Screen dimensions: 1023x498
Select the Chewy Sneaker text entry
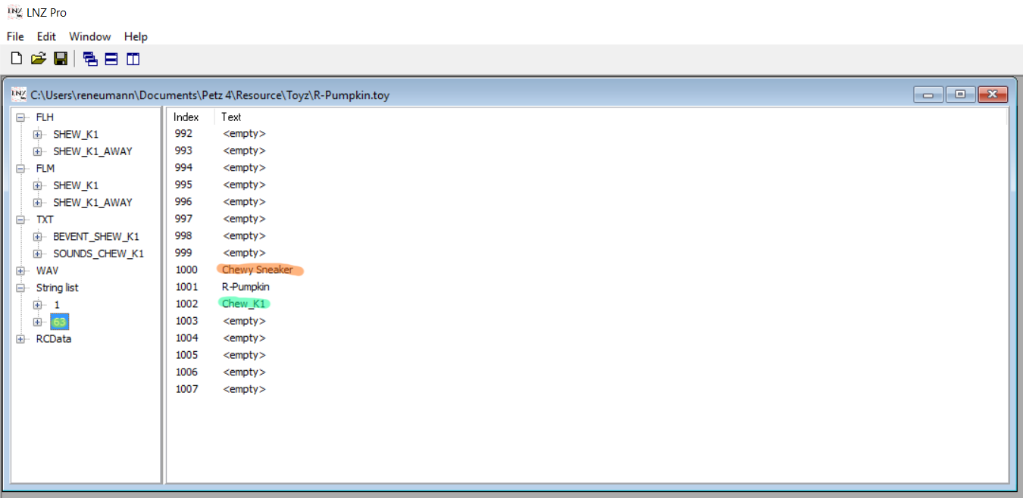click(258, 269)
